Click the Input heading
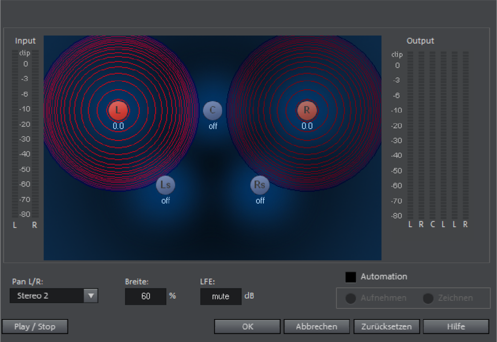The height and width of the screenshot is (342, 497). 25,41
